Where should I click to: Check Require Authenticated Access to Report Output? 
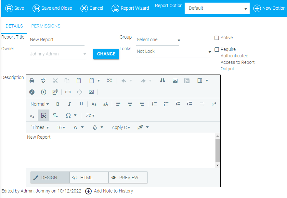[x=217, y=50]
